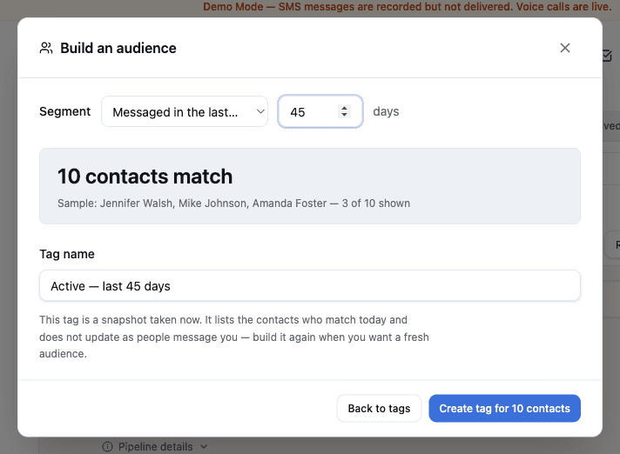Click the Pipeline details info icon
The image size is (620, 454).
pos(107,447)
